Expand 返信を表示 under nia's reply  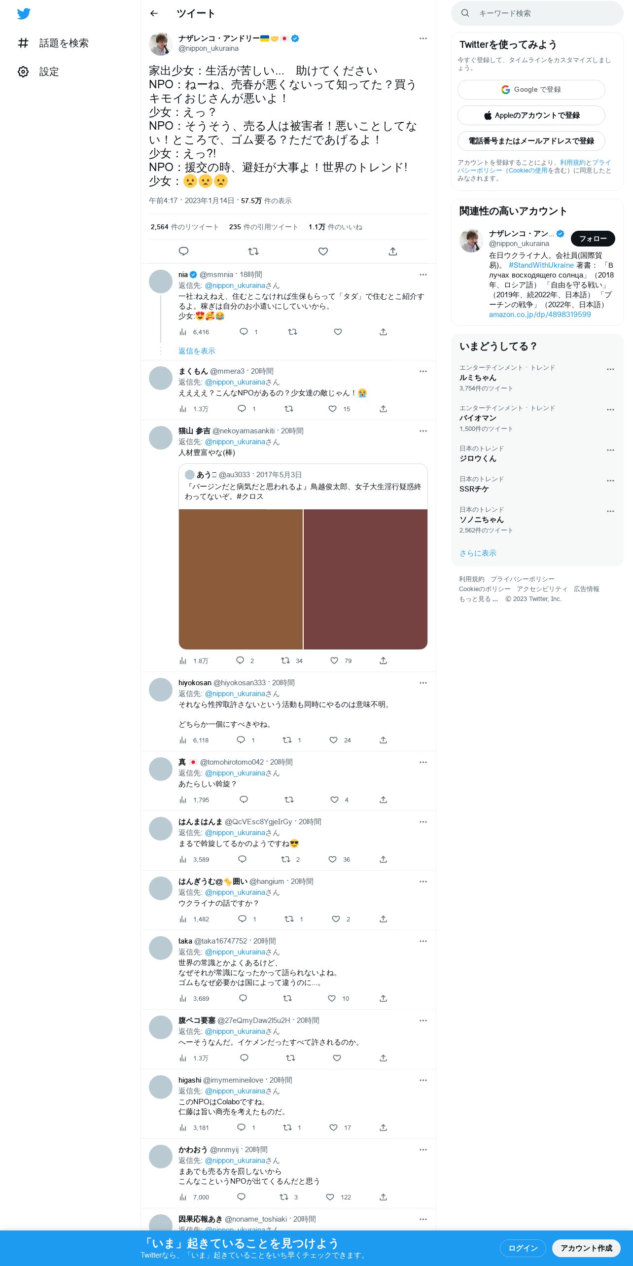point(197,351)
